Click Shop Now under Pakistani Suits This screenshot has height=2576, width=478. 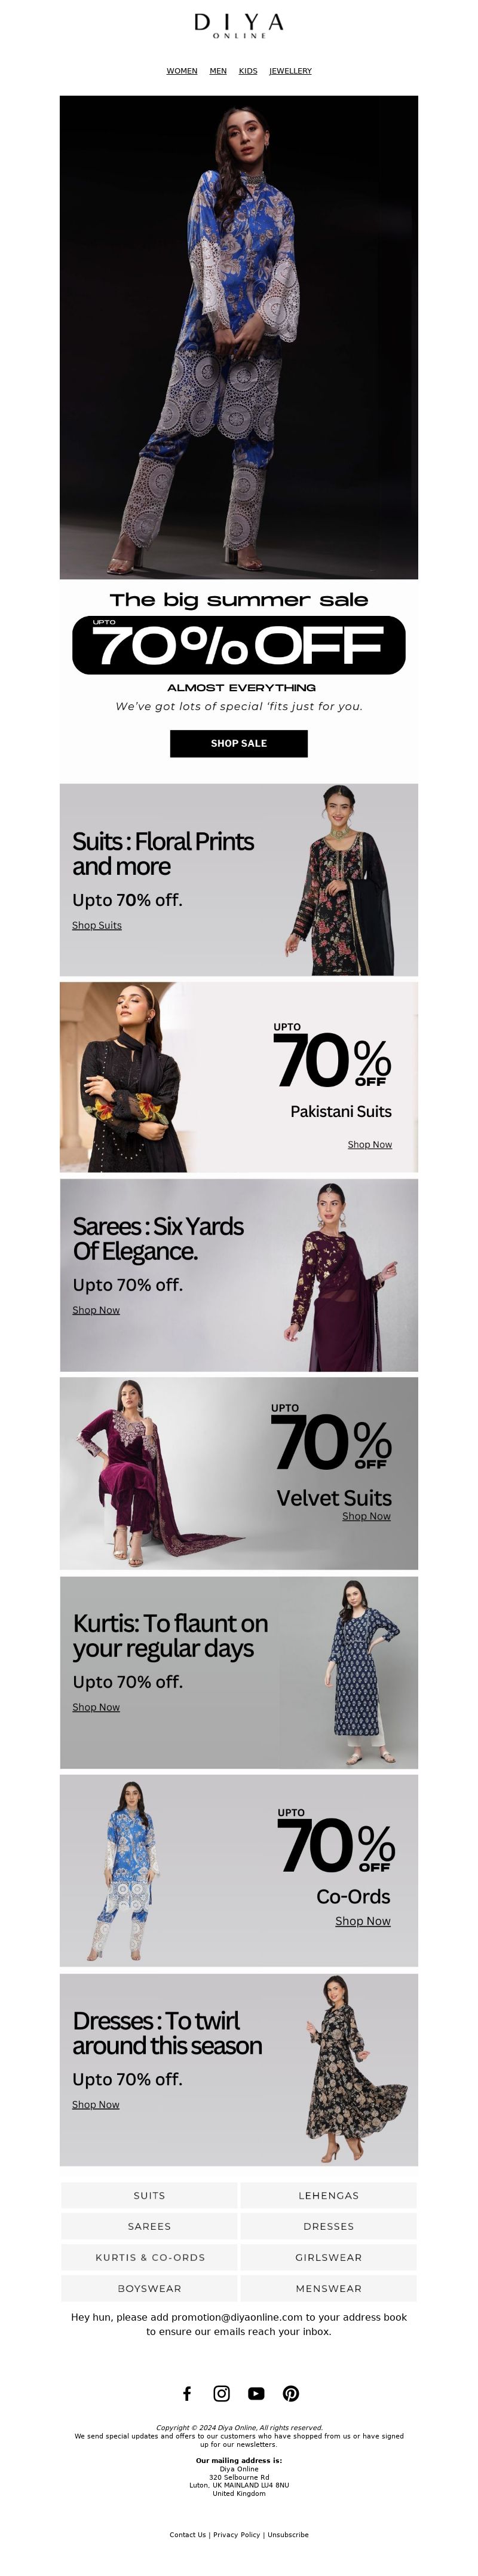click(x=370, y=1144)
